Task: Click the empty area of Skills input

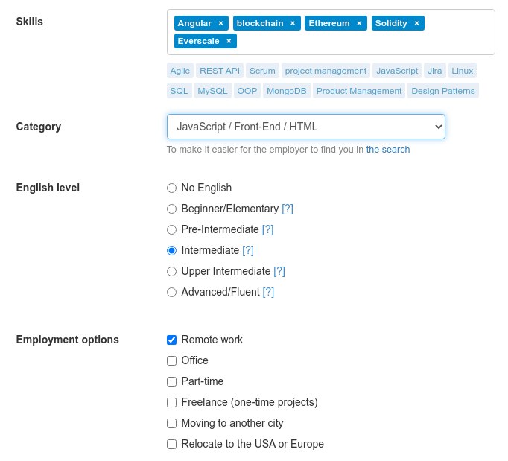Action: [x=365, y=41]
